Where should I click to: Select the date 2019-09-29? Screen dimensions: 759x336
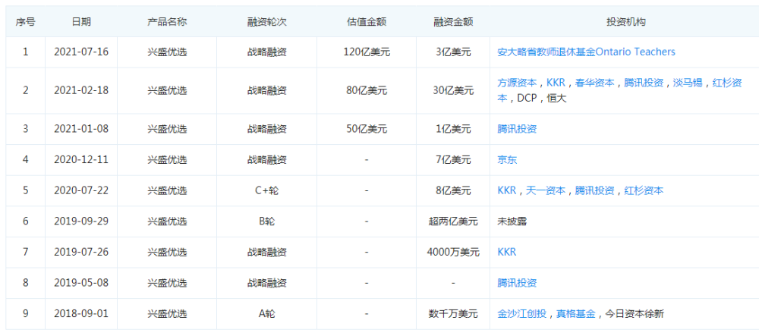tap(81, 222)
